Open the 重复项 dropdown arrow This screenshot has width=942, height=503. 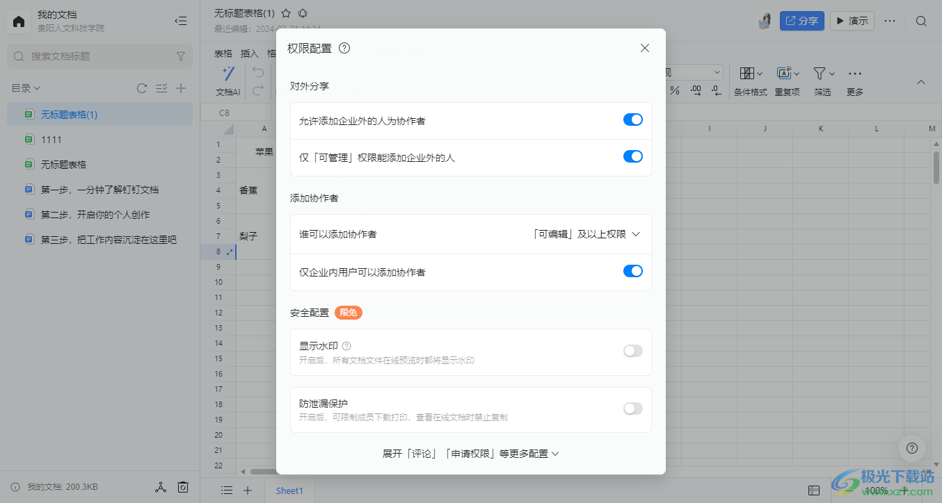click(797, 73)
